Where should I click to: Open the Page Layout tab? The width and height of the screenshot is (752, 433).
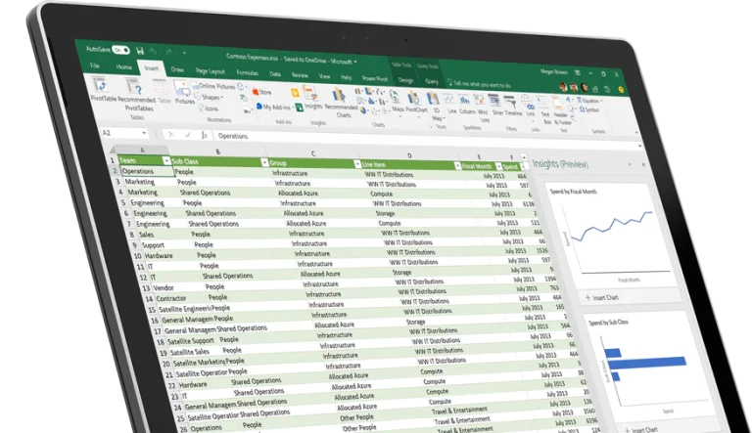click(211, 71)
